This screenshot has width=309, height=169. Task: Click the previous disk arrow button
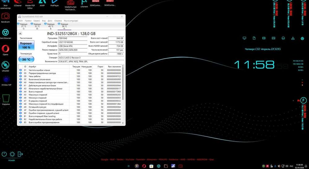[20, 33]
